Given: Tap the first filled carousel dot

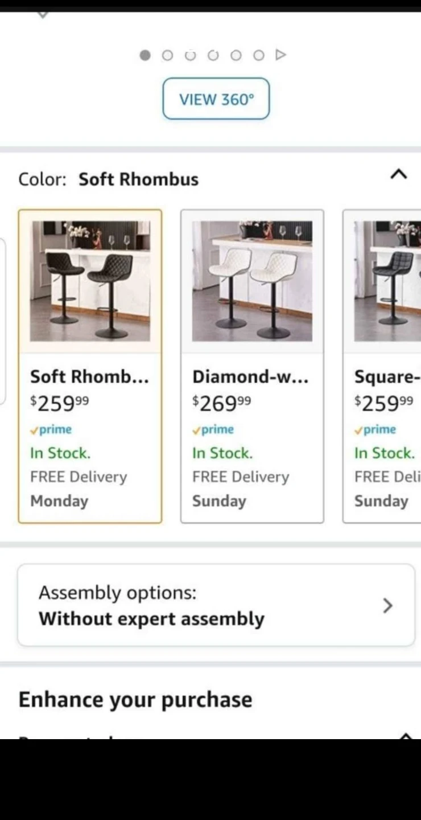Looking at the screenshot, I should (145, 55).
